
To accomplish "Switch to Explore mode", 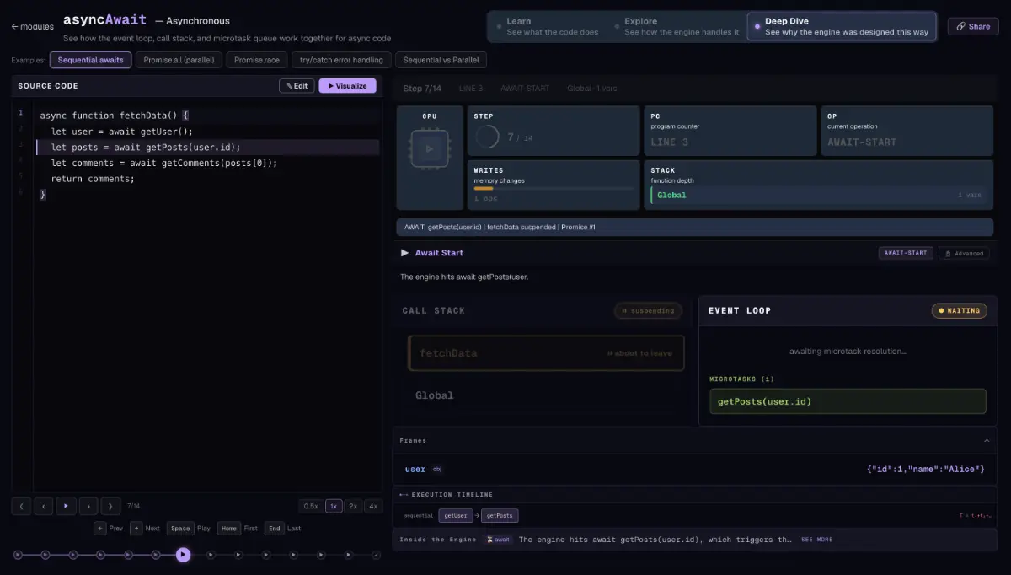I will point(681,26).
